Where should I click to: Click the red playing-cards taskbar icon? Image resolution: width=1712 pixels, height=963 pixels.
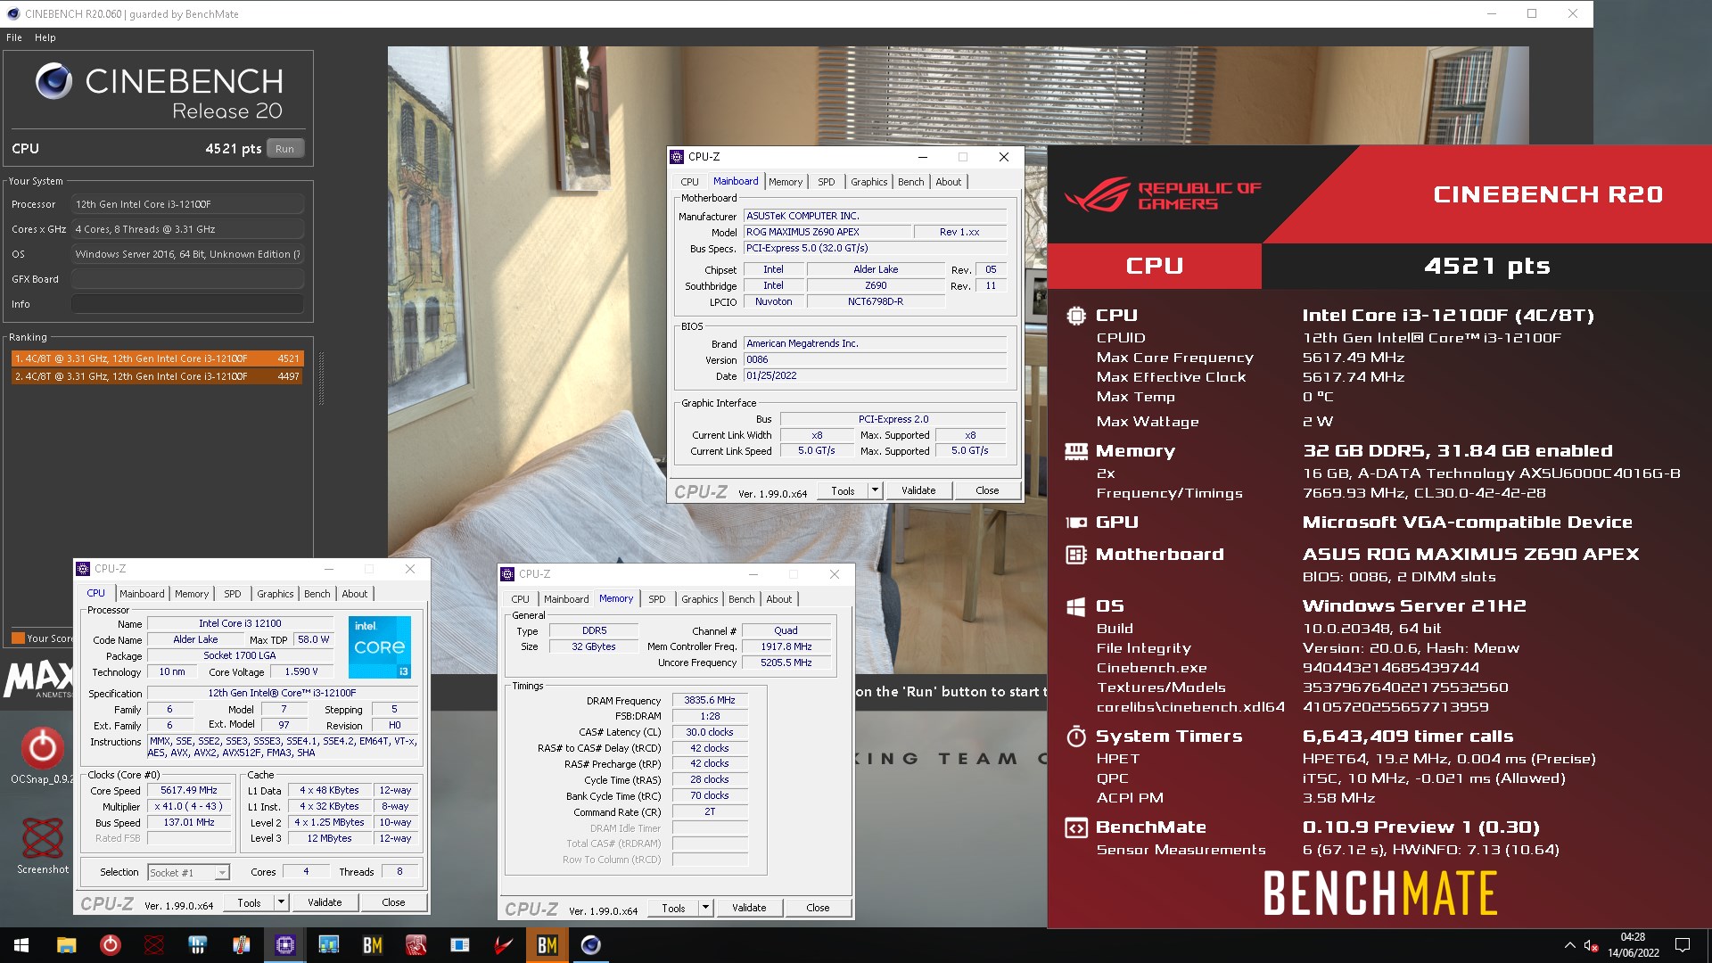point(416,945)
